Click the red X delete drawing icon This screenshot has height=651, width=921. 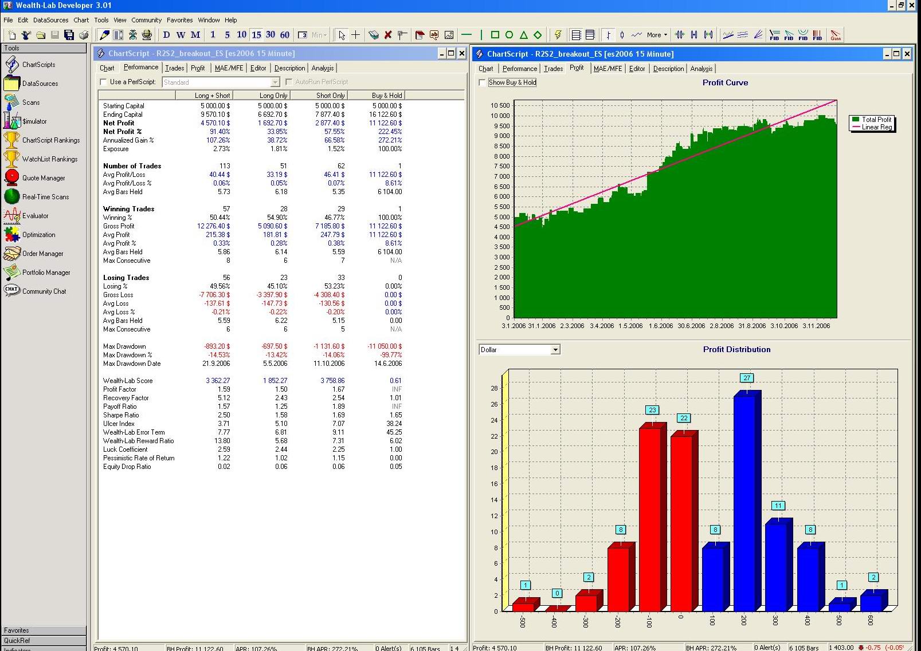coord(388,35)
